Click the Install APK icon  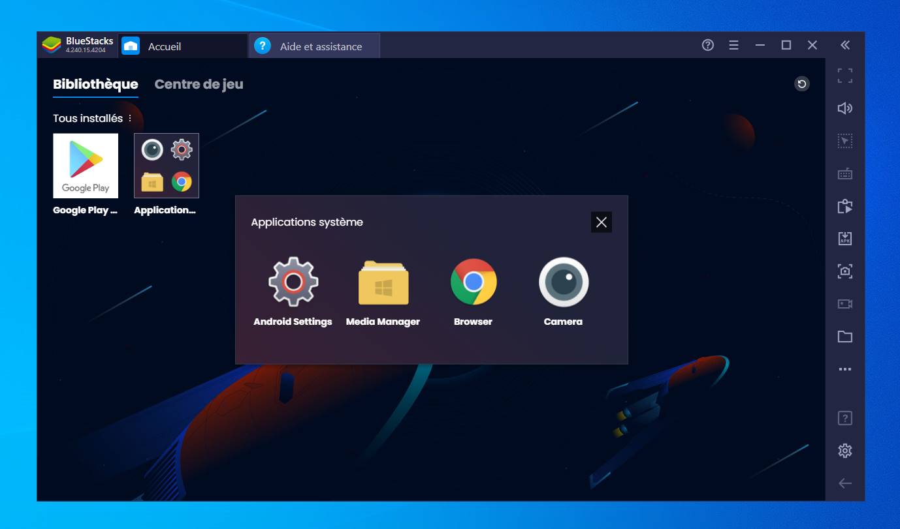click(845, 239)
